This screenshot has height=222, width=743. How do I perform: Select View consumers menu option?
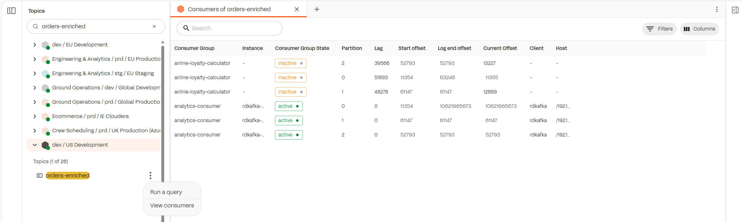pos(172,205)
